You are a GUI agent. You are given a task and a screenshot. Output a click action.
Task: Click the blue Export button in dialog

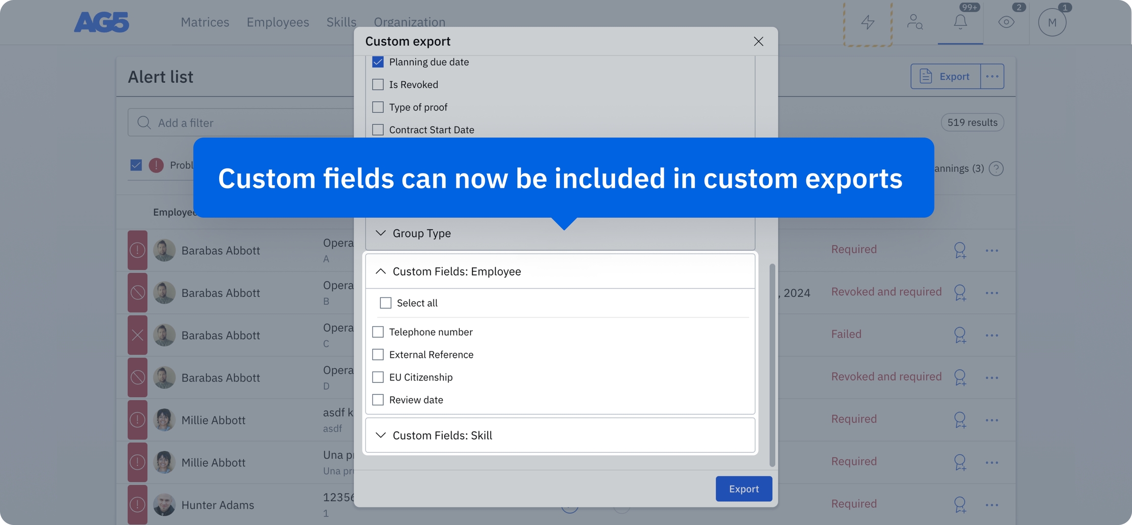743,489
